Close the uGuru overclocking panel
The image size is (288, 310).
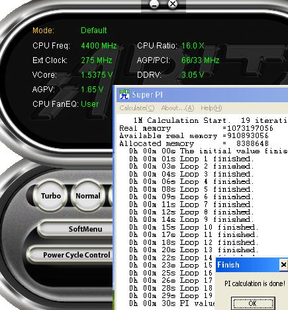[173, 4]
